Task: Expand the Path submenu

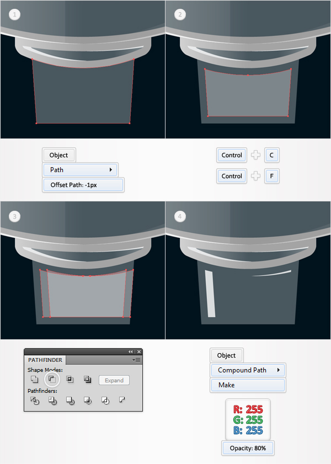Action: (x=80, y=170)
